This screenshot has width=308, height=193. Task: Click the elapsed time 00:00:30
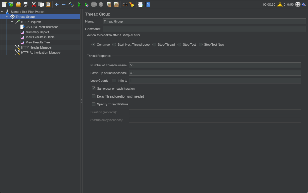coord(269,4)
